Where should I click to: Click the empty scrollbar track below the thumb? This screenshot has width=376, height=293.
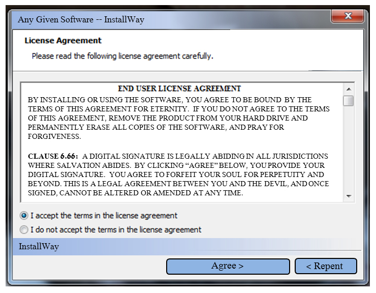[349, 153]
